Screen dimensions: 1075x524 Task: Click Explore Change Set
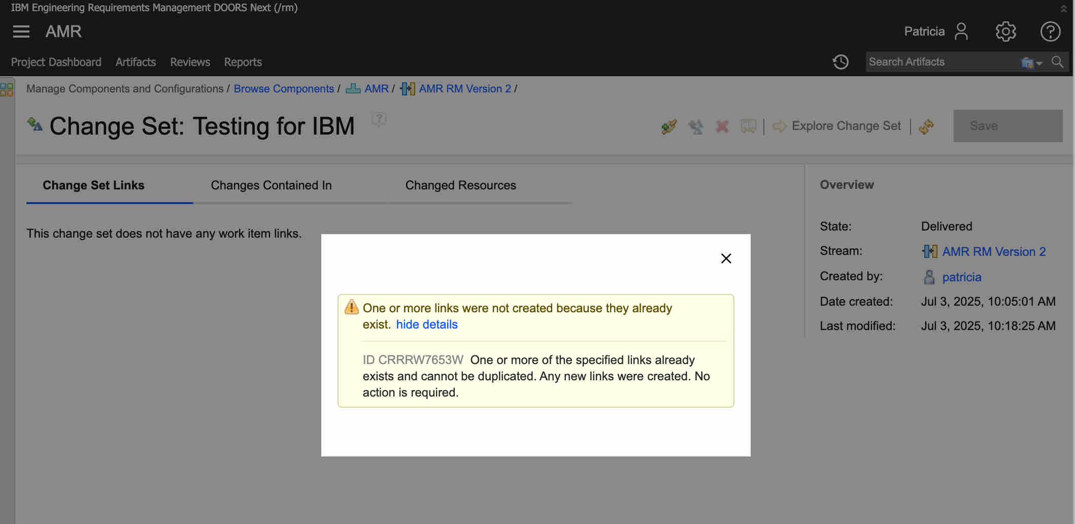[846, 126]
